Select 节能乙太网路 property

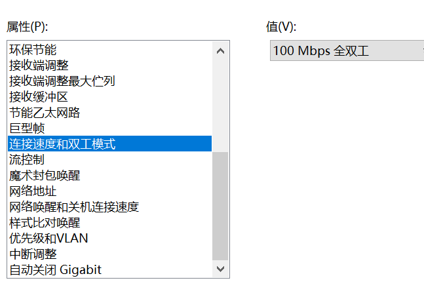click(x=45, y=113)
